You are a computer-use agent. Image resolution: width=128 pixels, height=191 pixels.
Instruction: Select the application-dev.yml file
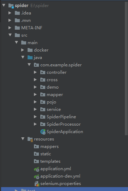pos(60,177)
